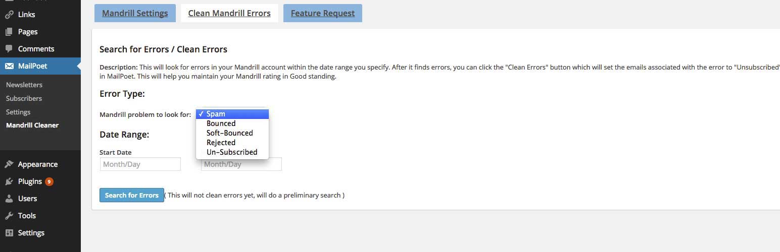Click the Users person icon

tap(9, 199)
